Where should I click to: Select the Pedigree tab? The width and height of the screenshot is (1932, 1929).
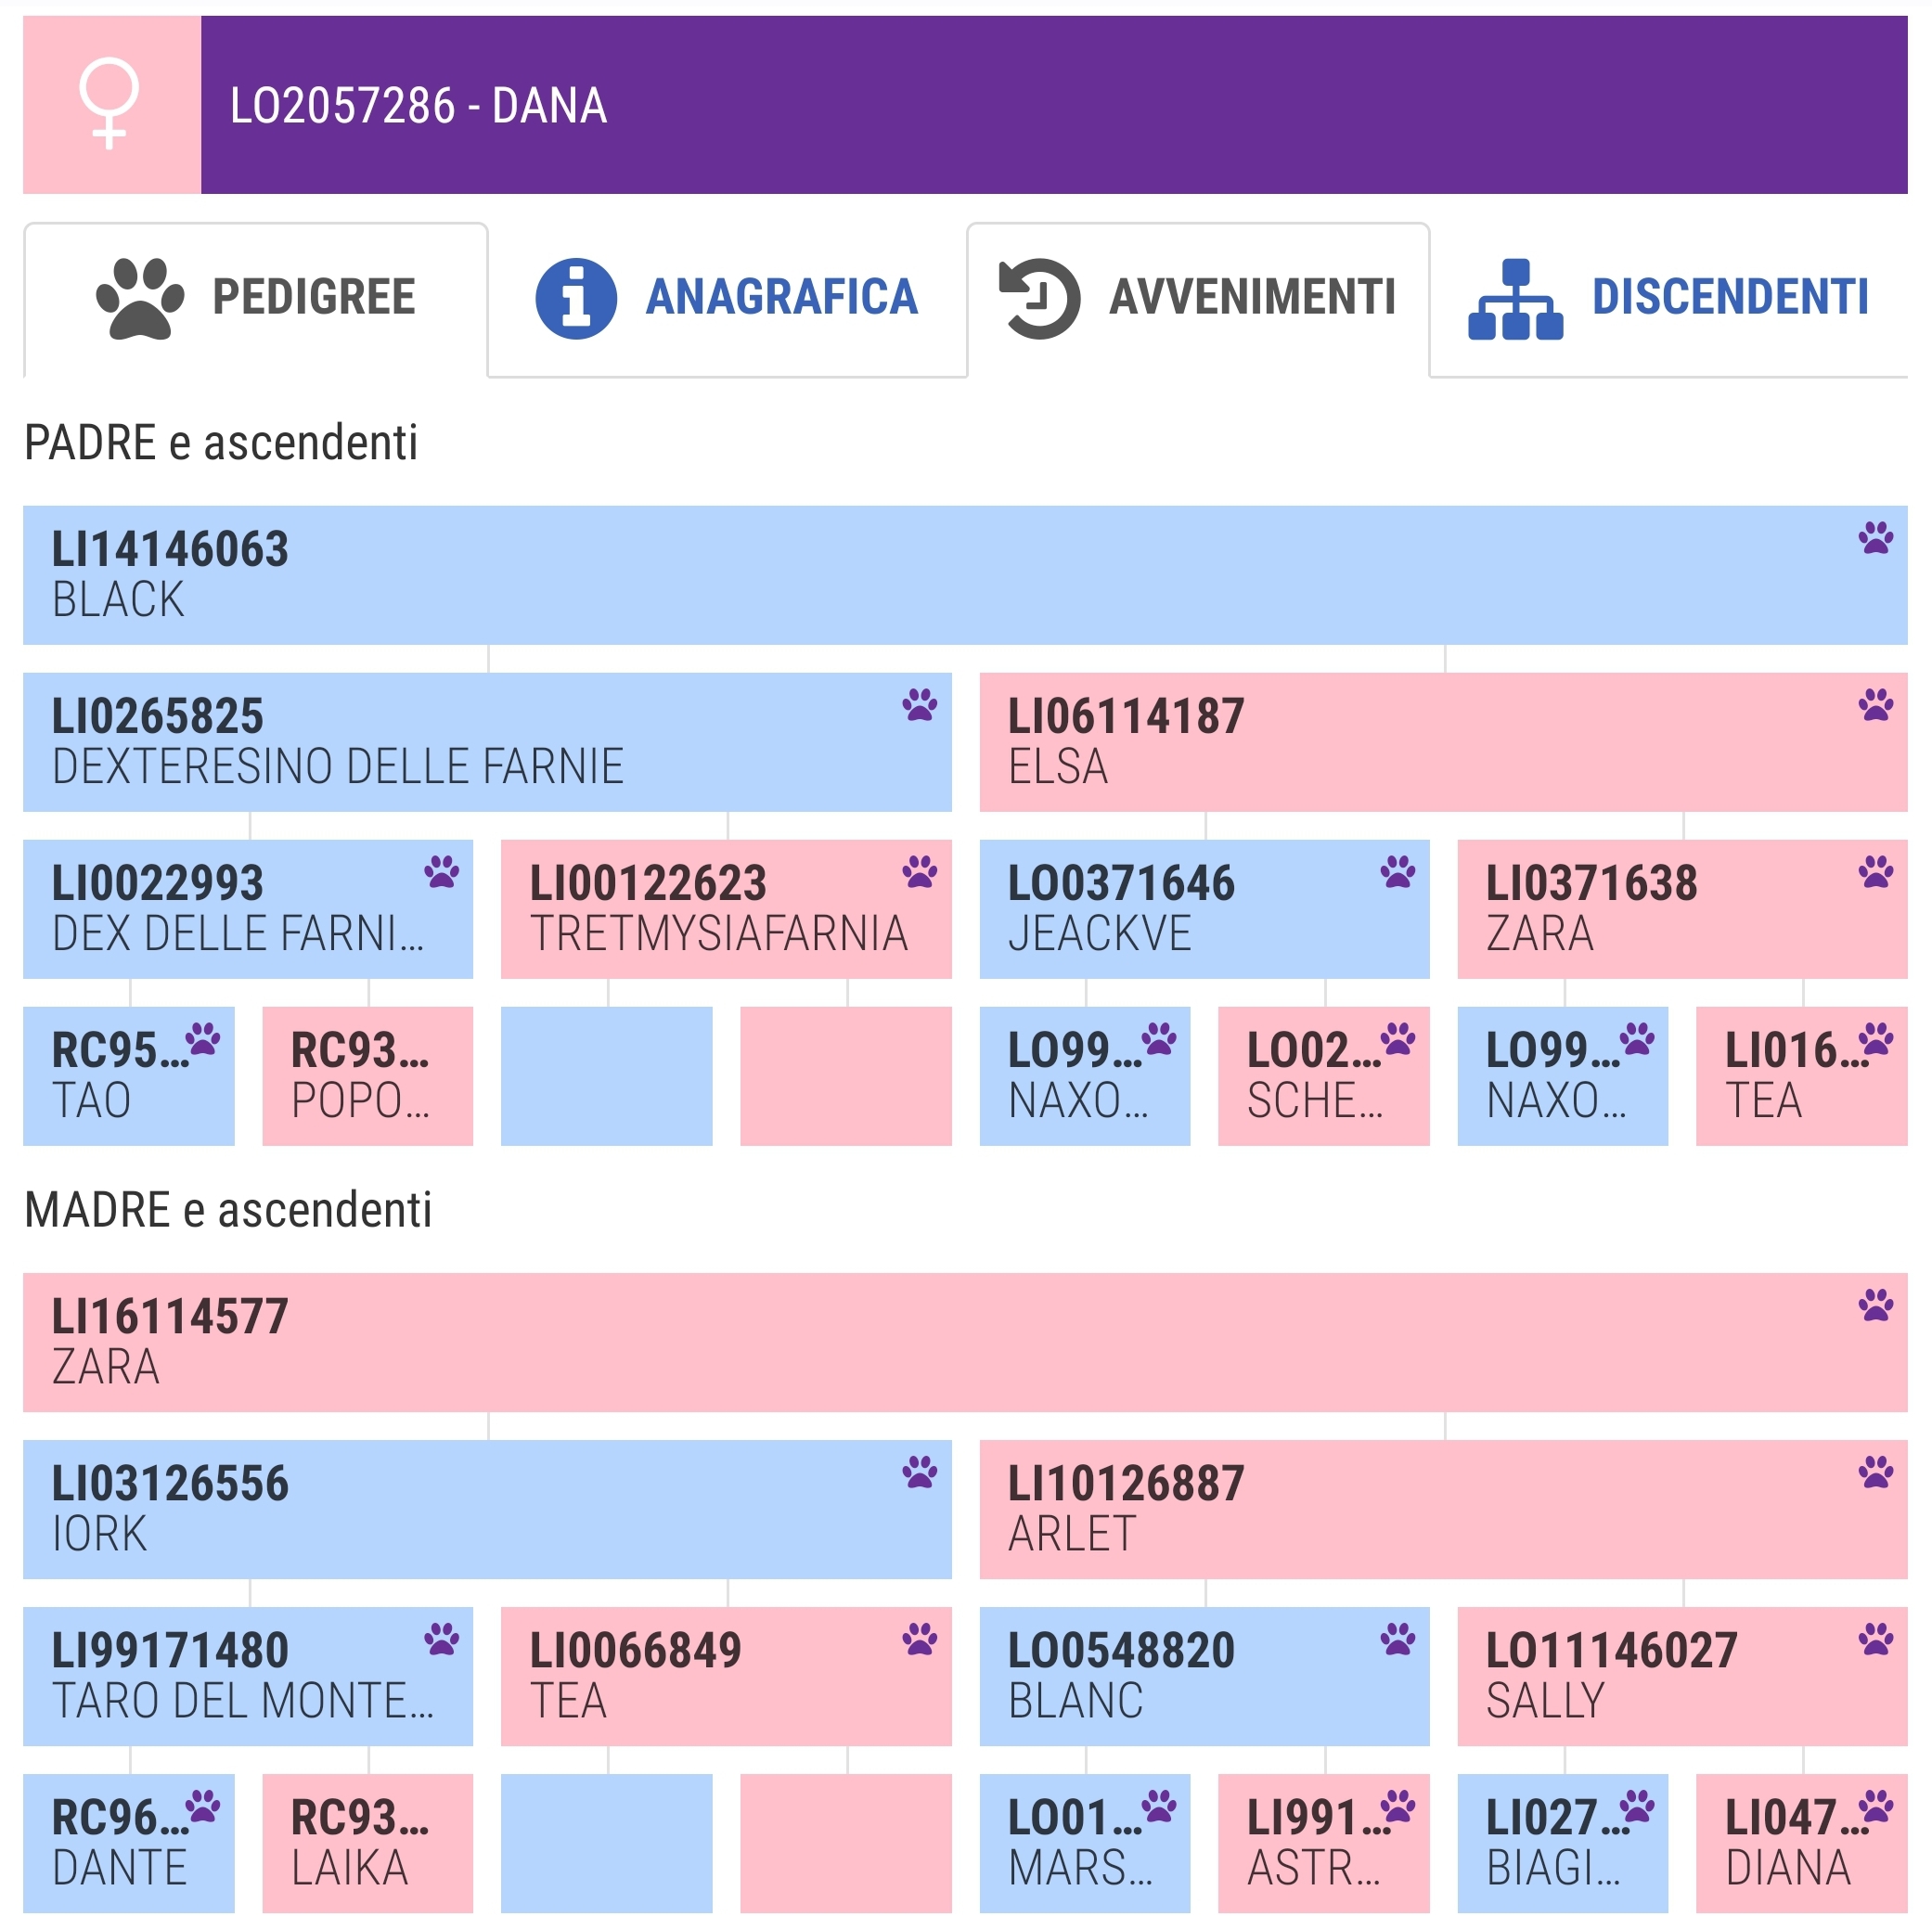[255, 298]
